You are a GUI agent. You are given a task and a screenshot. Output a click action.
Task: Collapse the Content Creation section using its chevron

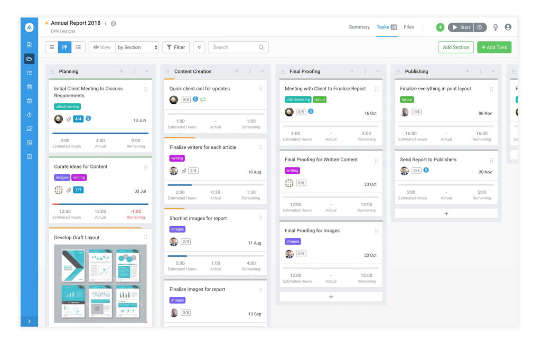pyautogui.click(x=262, y=71)
